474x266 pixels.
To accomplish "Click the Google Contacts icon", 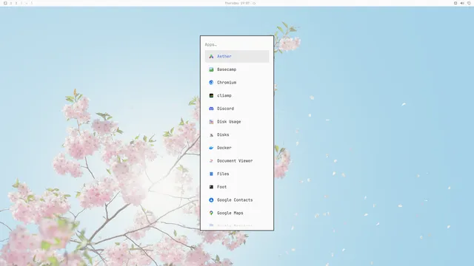I will 211,200.
